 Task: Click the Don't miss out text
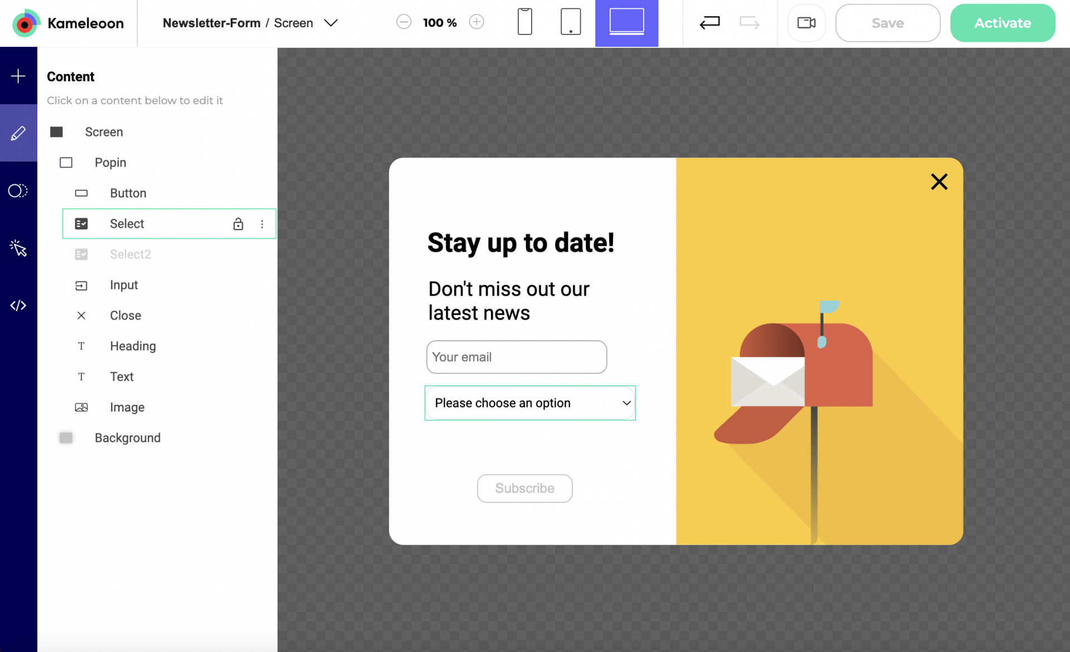point(509,301)
